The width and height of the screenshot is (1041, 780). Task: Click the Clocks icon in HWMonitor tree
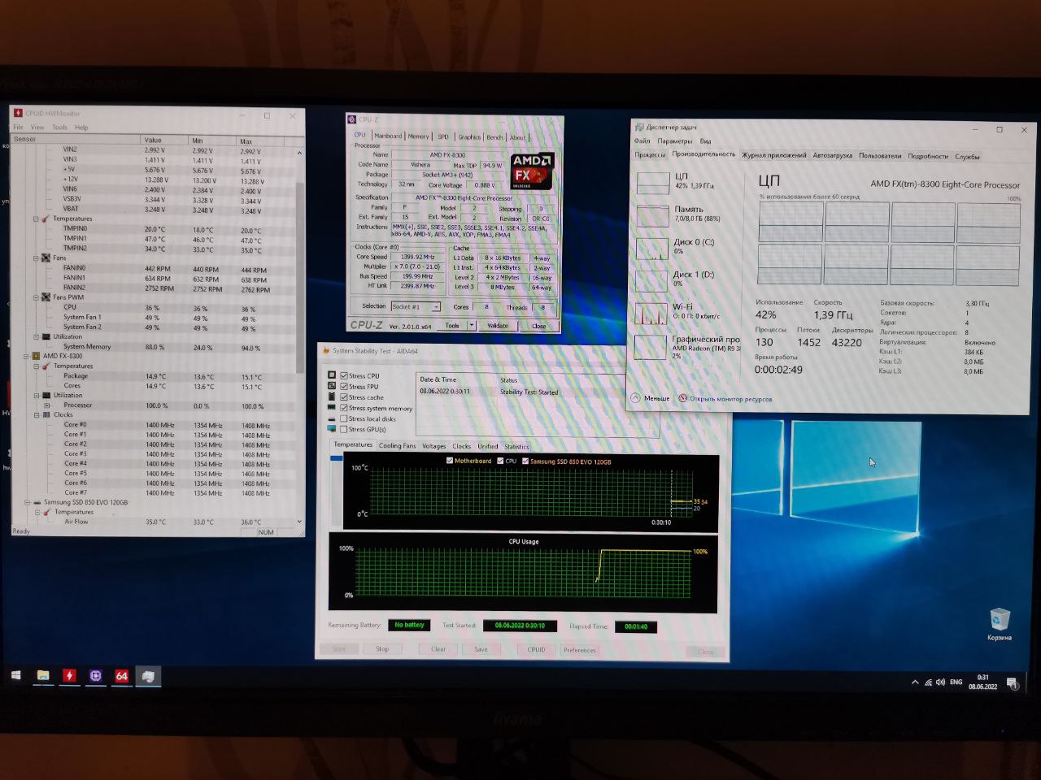click(x=46, y=414)
